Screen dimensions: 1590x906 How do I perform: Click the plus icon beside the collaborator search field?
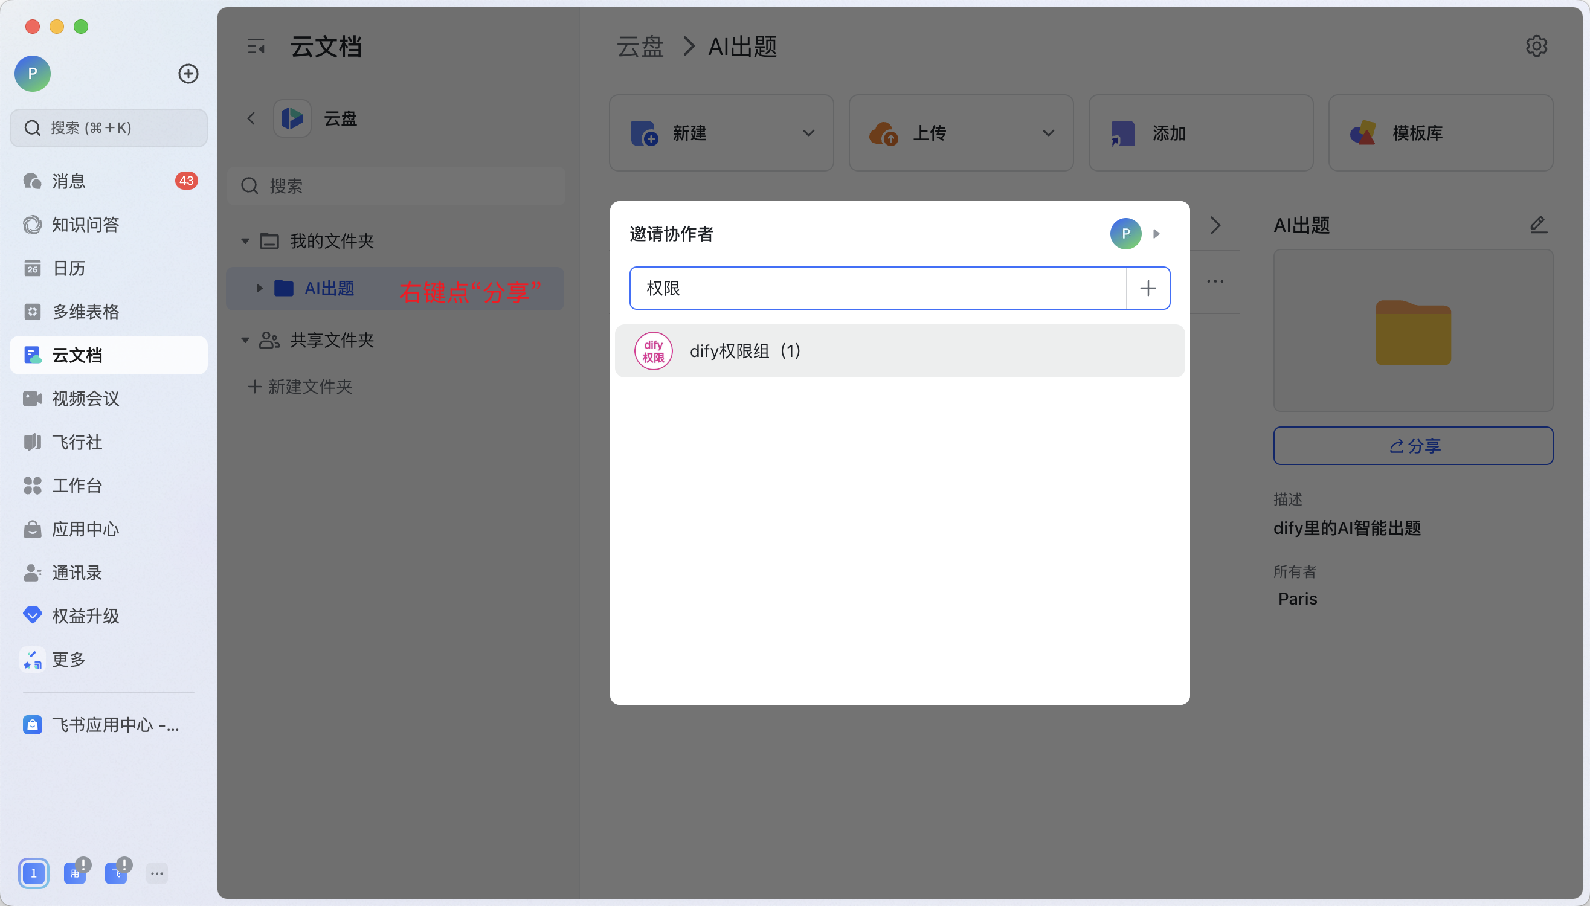pos(1148,288)
